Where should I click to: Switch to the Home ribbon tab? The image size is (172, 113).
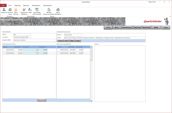coord(10,5)
